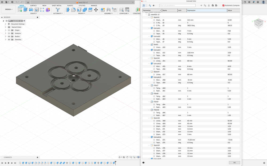Toggle visibility of the Bodies folder

9,36
